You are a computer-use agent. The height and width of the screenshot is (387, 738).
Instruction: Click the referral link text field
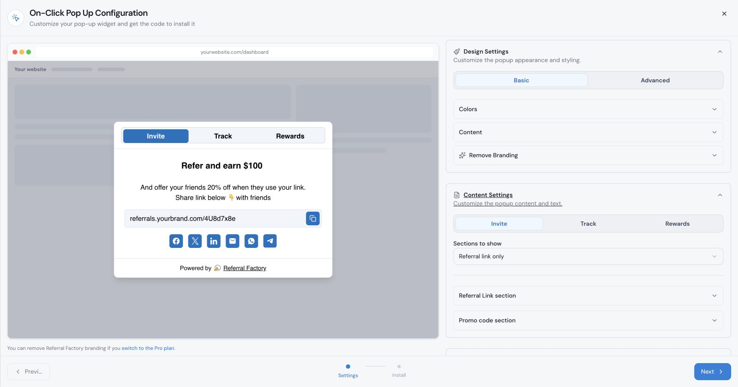click(215, 218)
